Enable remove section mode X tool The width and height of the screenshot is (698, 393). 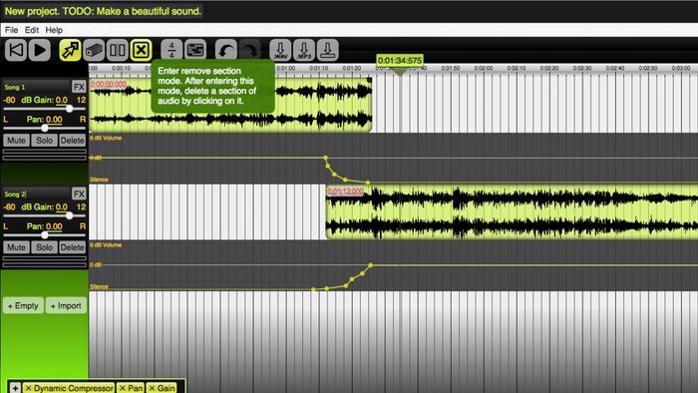(142, 50)
